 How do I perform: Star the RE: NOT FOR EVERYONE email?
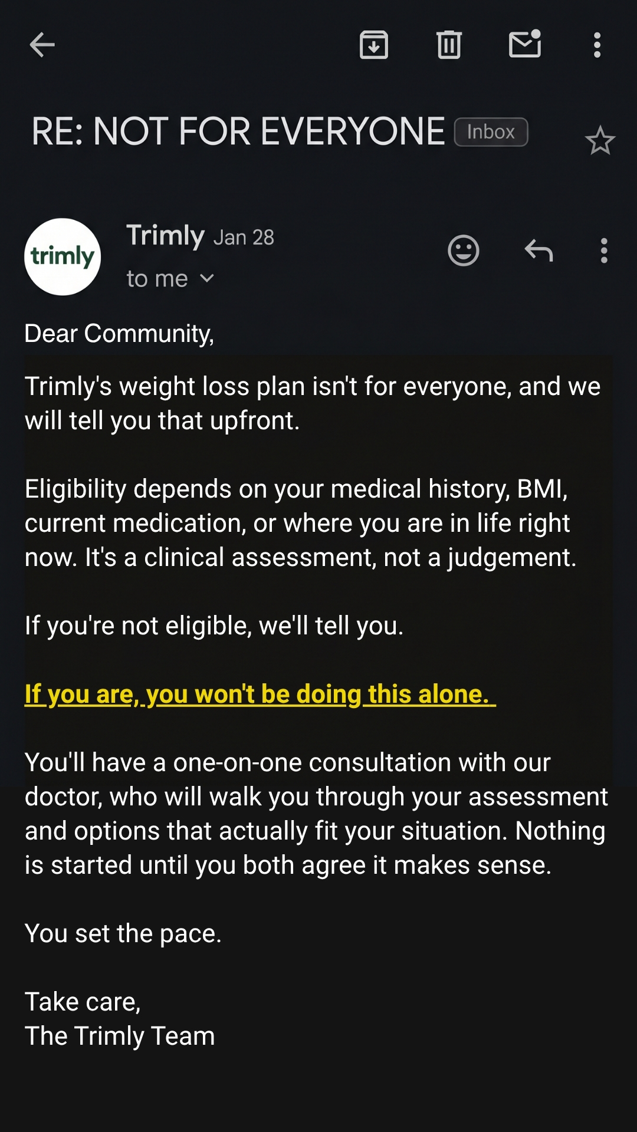[x=600, y=140]
